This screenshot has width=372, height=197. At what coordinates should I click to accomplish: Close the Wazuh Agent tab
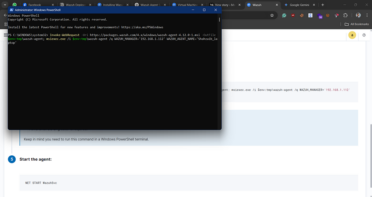[165, 5]
